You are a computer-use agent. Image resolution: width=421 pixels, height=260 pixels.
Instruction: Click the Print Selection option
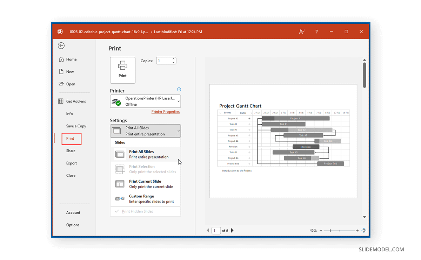(x=146, y=169)
